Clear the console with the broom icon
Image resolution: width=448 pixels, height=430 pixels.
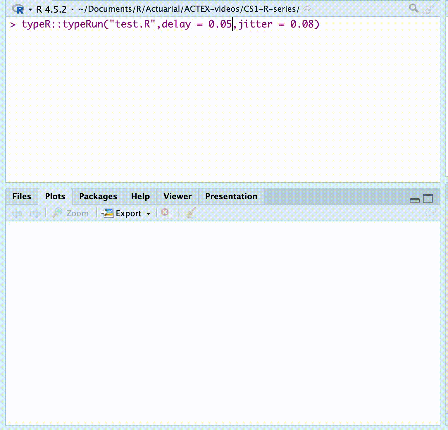click(x=429, y=8)
